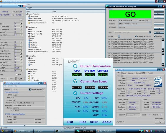Click the Chassis Intrusion Detected lock icon
This screenshot has height=133, width=166.
(29, 23)
